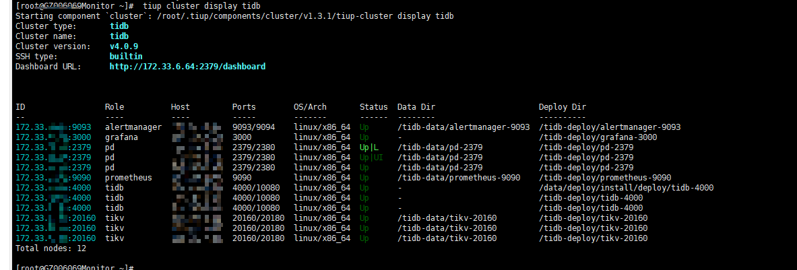Select the path '/tidb-data/prometheus-9090'
797x270 pixels.
(459, 178)
